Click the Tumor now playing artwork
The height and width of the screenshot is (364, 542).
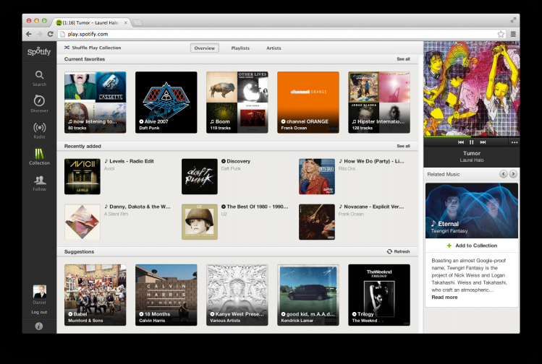click(x=472, y=89)
